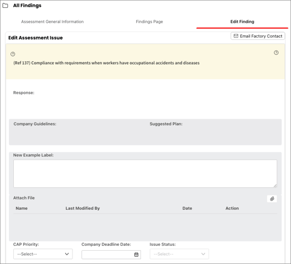
Task: Grab the textarea resize handle corner
Action: [275, 186]
